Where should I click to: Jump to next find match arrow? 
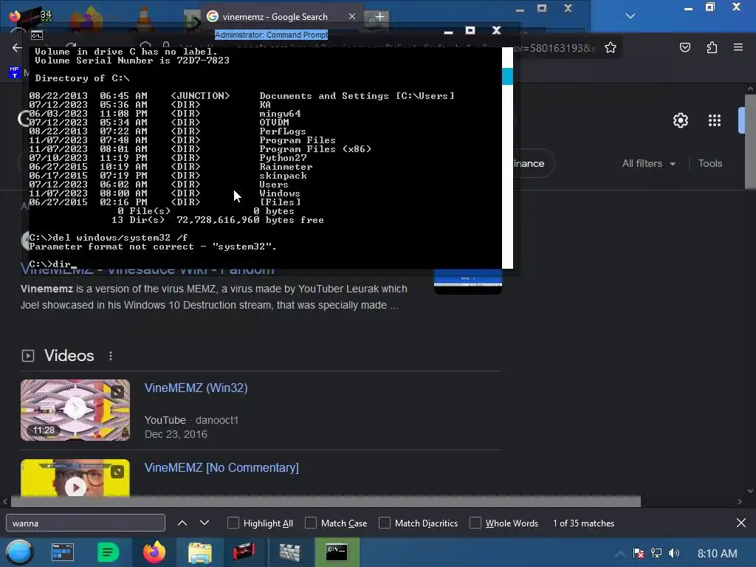tap(205, 523)
